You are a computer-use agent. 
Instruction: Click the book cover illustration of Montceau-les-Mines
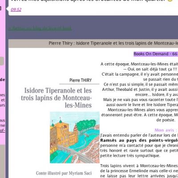(75, 138)
